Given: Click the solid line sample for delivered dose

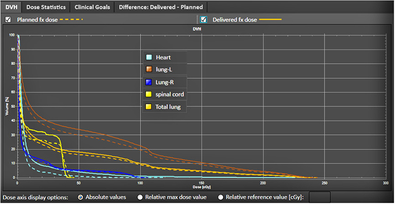Looking at the screenshot, I should [270, 19].
